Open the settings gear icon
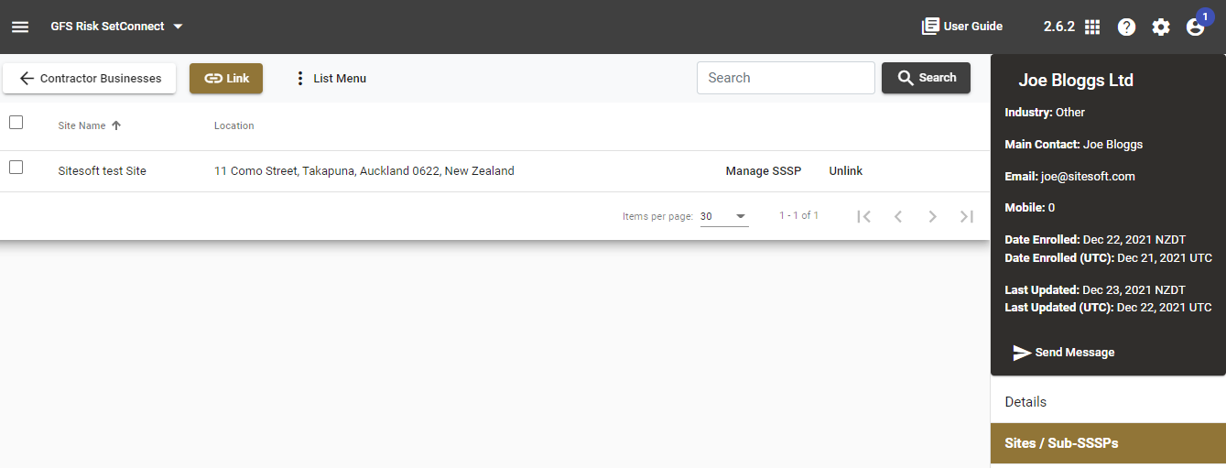The height and width of the screenshot is (468, 1226). point(1161,27)
